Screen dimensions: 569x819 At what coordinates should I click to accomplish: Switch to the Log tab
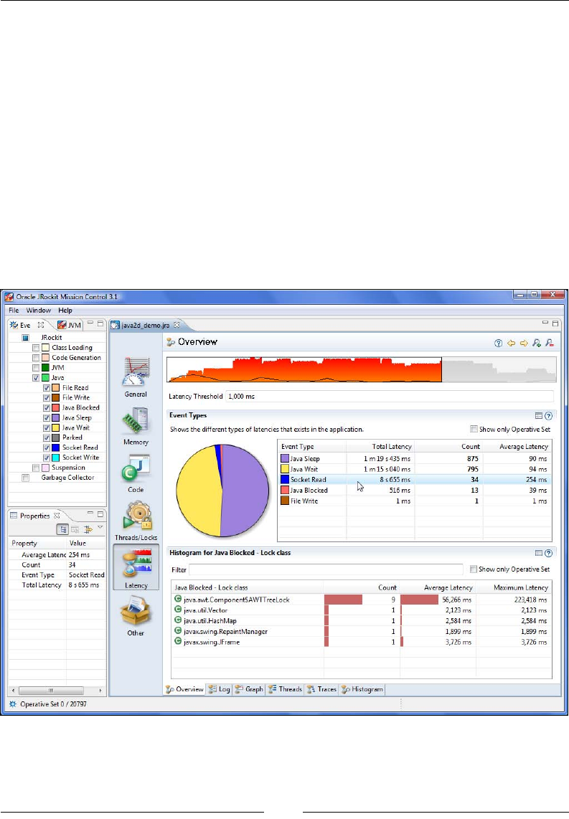tap(219, 689)
